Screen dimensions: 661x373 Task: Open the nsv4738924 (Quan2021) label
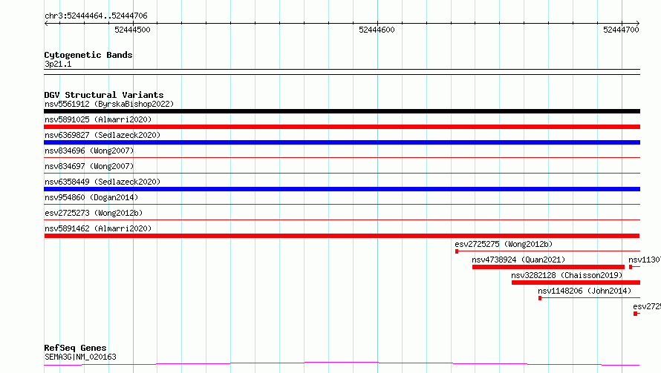click(x=518, y=260)
